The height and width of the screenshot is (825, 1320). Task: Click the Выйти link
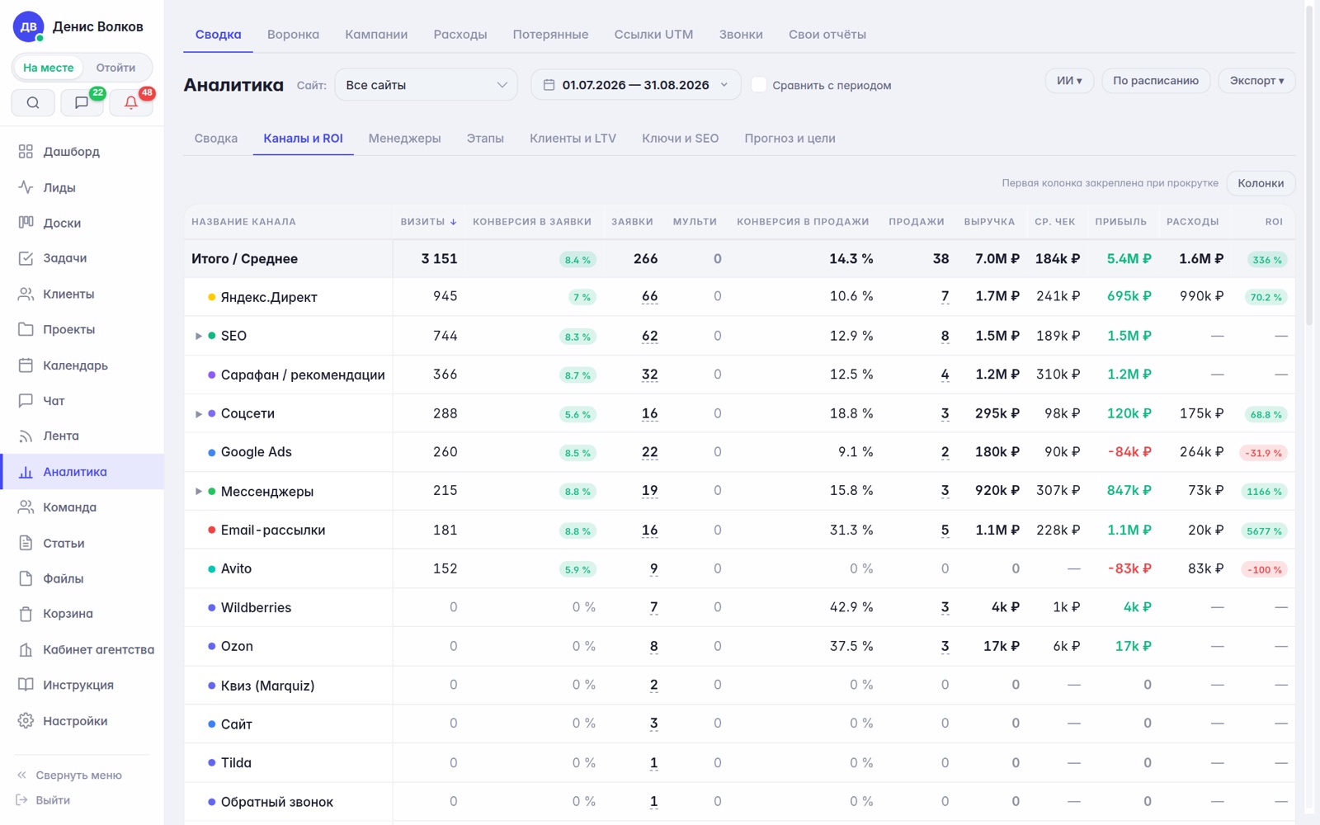point(53,800)
